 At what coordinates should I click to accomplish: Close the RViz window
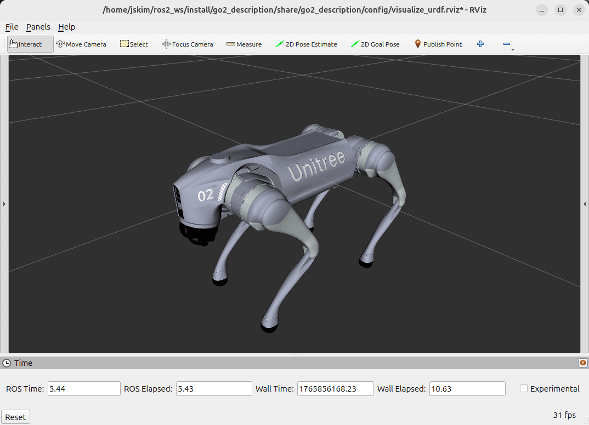[x=579, y=10]
